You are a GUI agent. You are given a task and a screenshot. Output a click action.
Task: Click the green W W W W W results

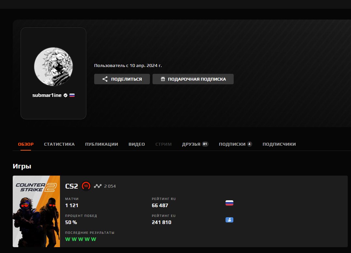[80, 239]
